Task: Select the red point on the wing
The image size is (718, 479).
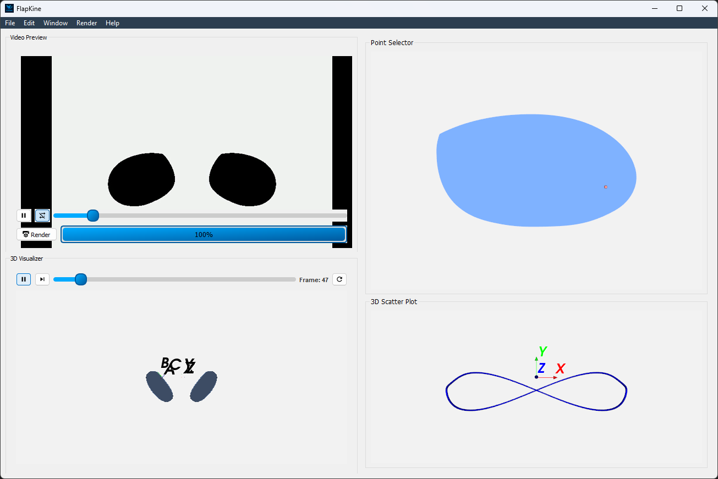Action: 606,187
